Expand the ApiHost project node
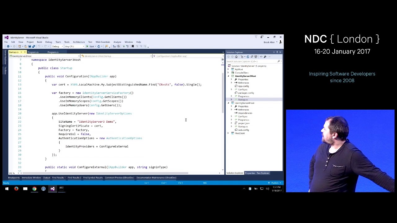Viewport: 397px width, 223px height. click(x=229, y=69)
